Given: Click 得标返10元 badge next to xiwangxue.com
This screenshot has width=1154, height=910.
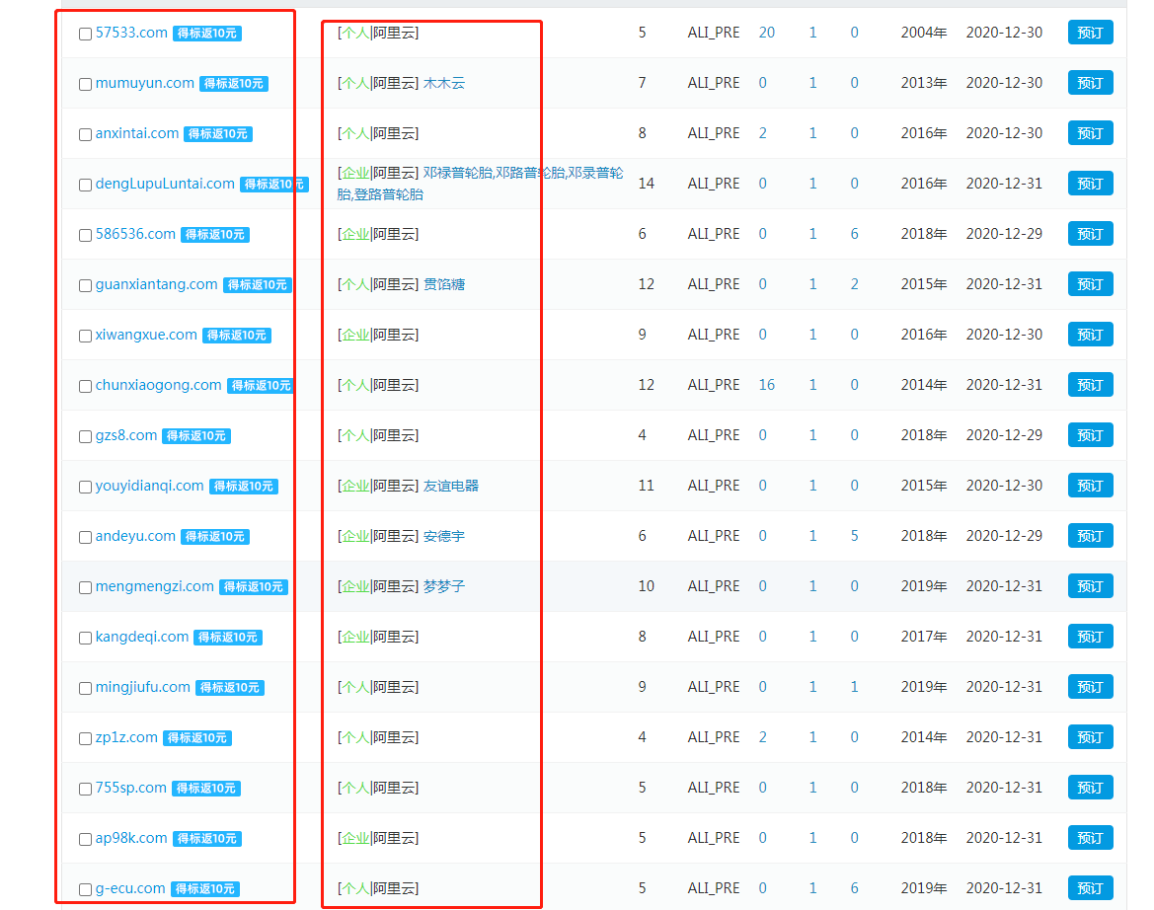Looking at the screenshot, I should point(237,336).
